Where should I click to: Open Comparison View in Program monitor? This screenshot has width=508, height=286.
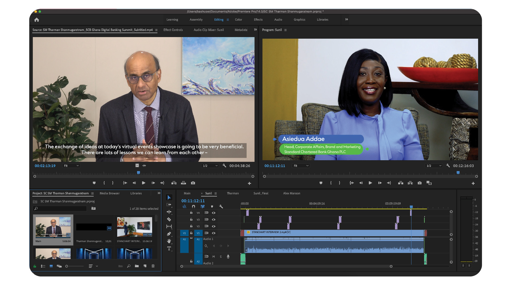[429, 183]
